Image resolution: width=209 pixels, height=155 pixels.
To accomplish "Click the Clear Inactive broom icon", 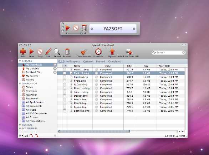I will pyautogui.click(x=84, y=52).
